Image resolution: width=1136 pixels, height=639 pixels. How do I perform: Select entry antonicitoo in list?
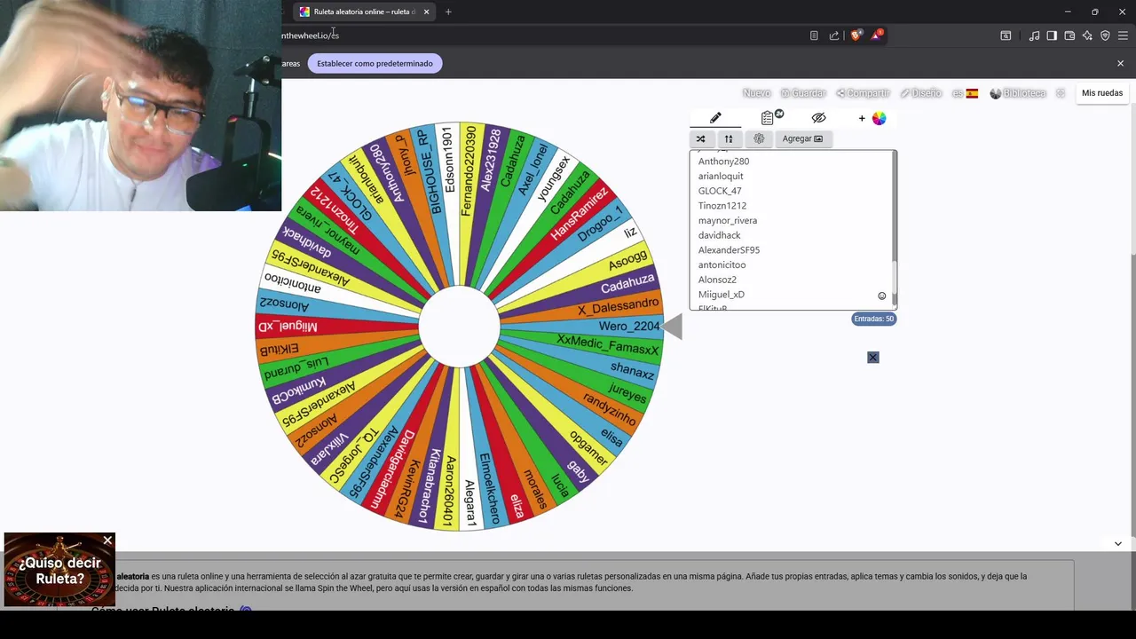pyautogui.click(x=722, y=264)
